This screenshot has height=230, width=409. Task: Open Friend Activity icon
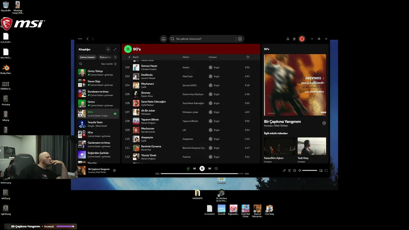294,39
